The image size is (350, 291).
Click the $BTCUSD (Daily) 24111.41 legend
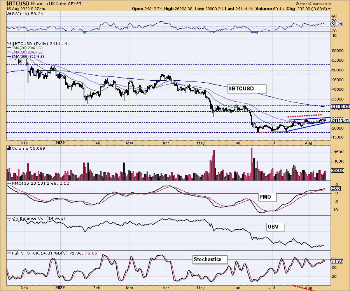tap(41, 43)
